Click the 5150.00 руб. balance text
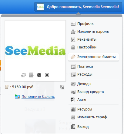Viewport: 124px width, 134px height. click(23, 87)
